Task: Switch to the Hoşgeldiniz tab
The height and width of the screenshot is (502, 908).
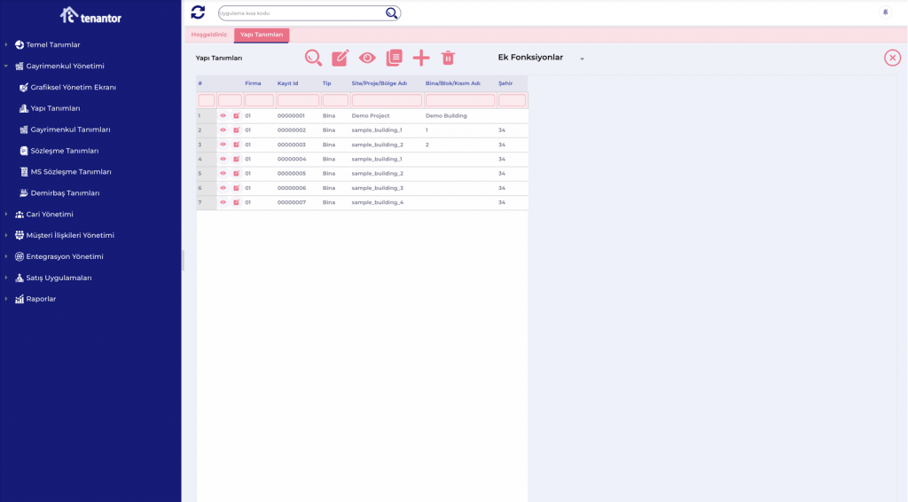Action: point(209,35)
